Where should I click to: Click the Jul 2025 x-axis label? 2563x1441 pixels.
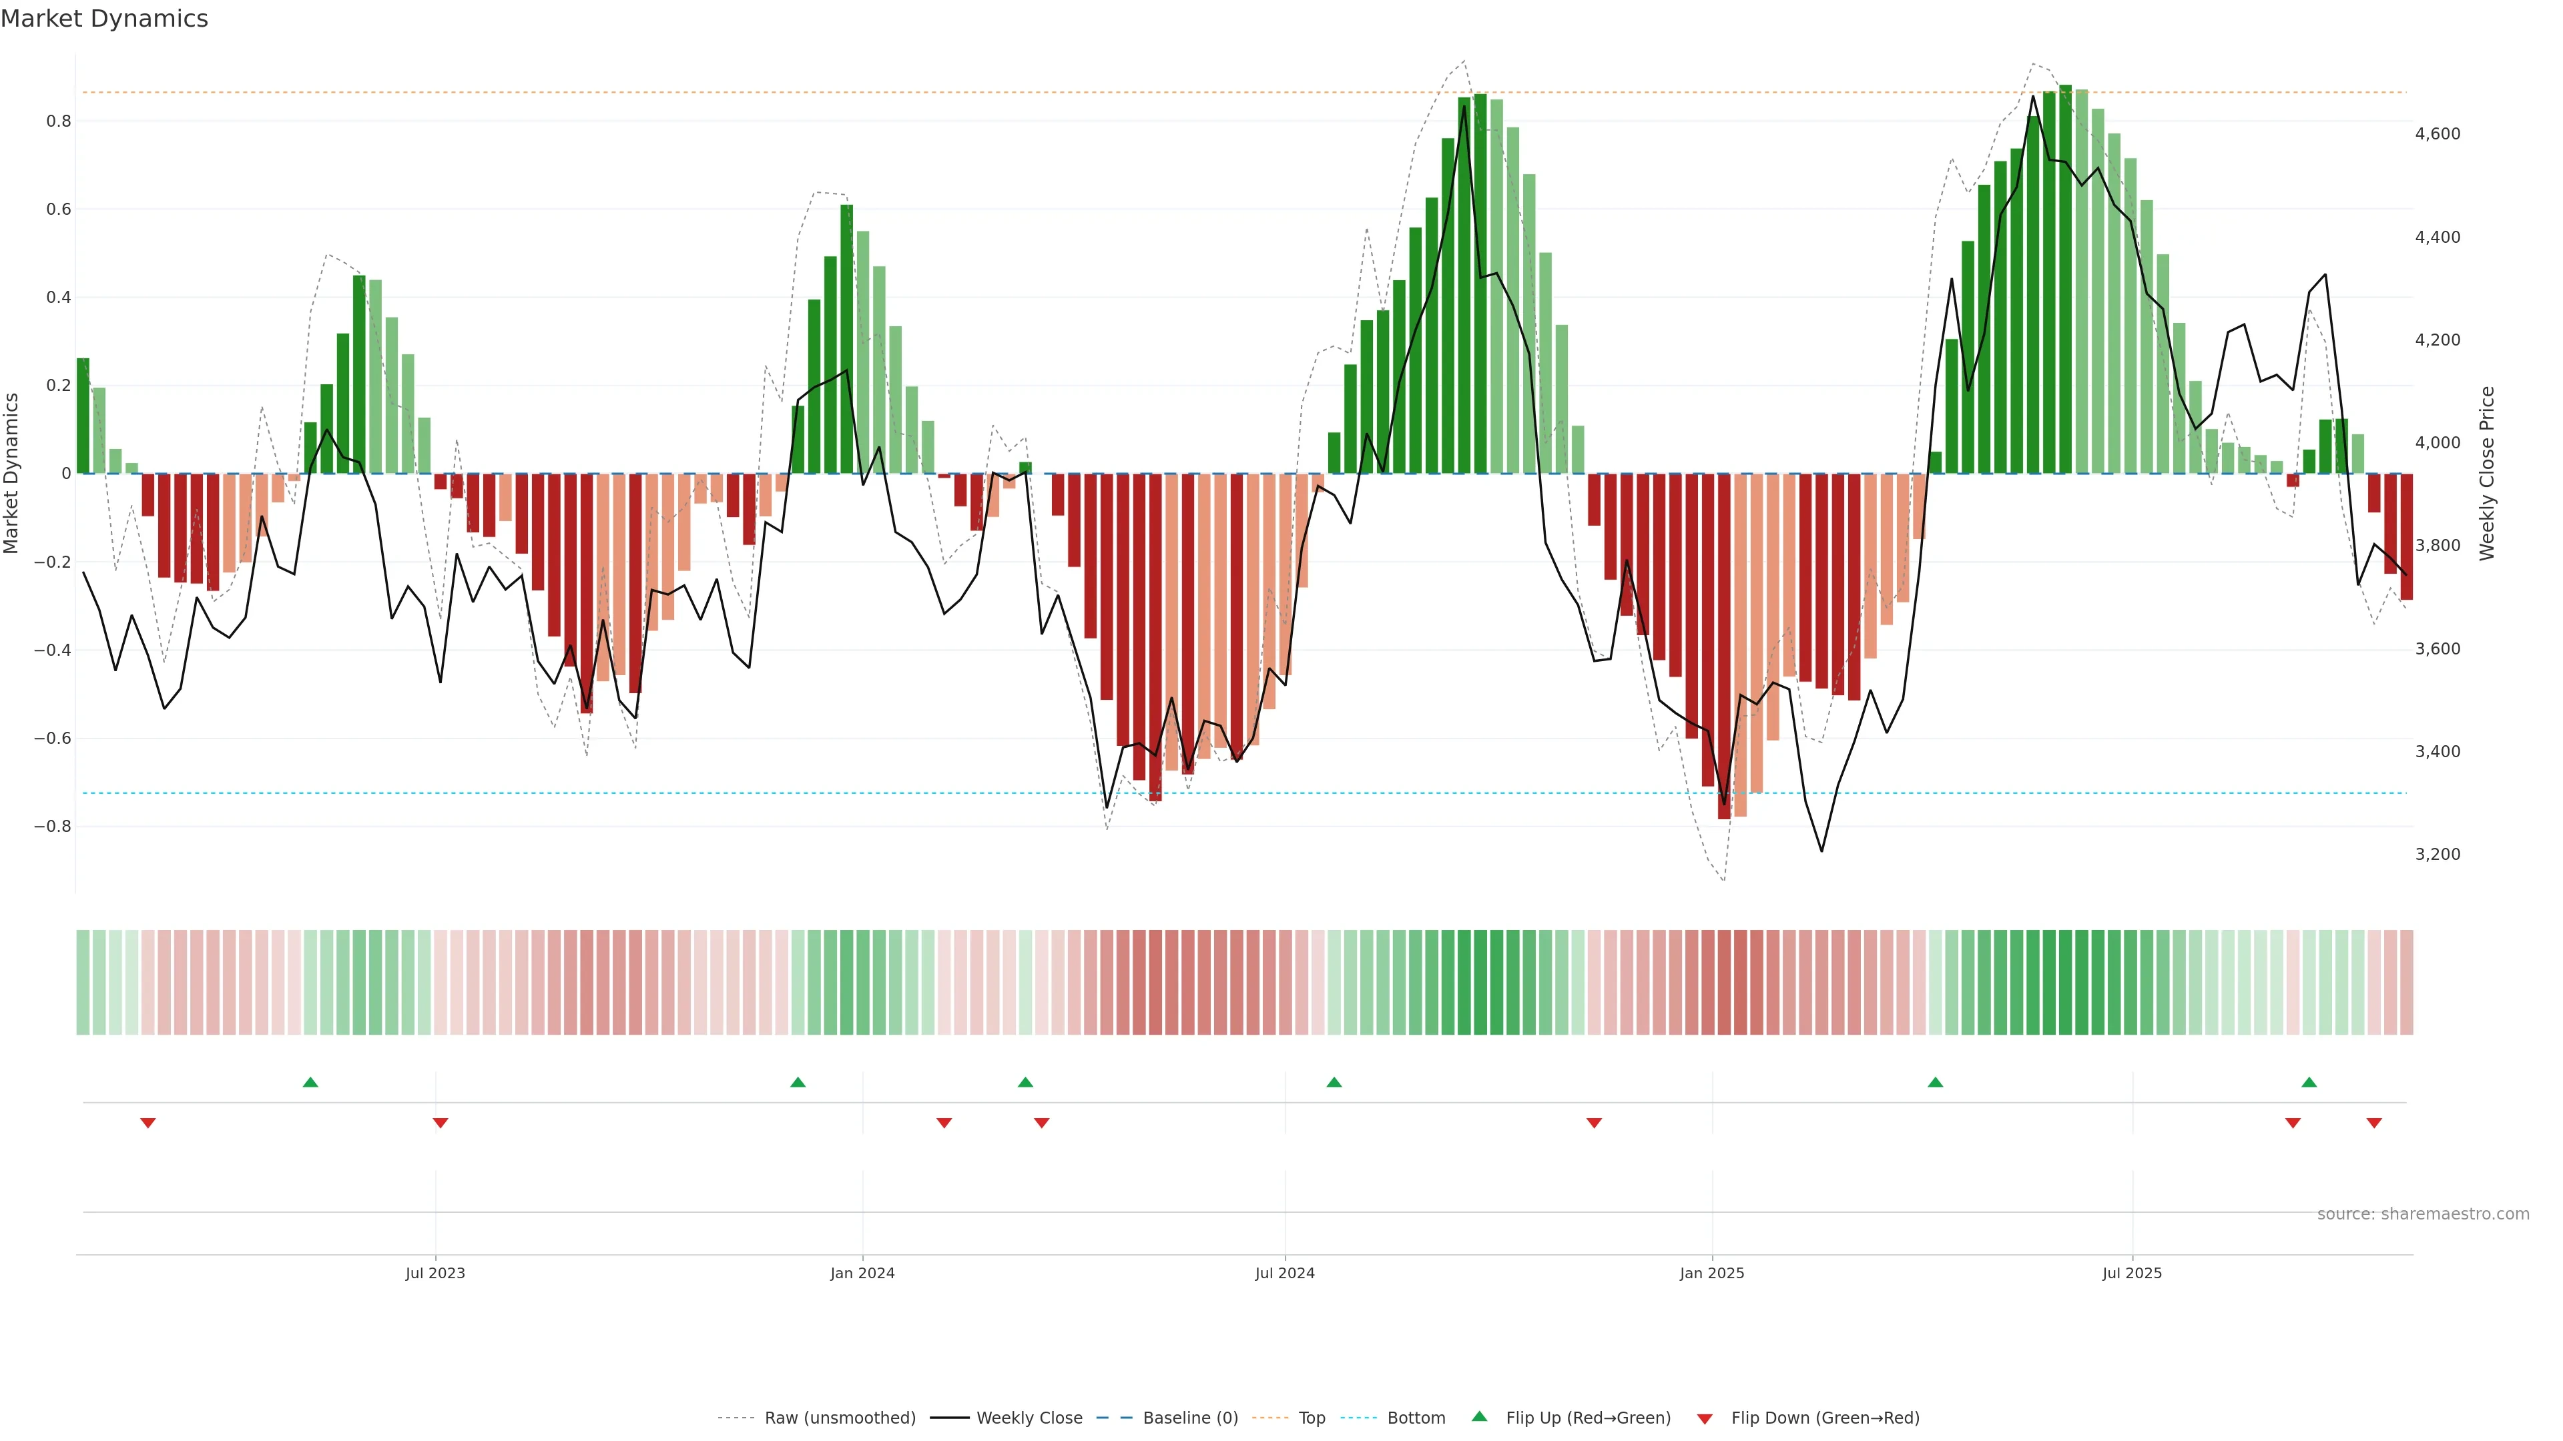coord(2131,1273)
